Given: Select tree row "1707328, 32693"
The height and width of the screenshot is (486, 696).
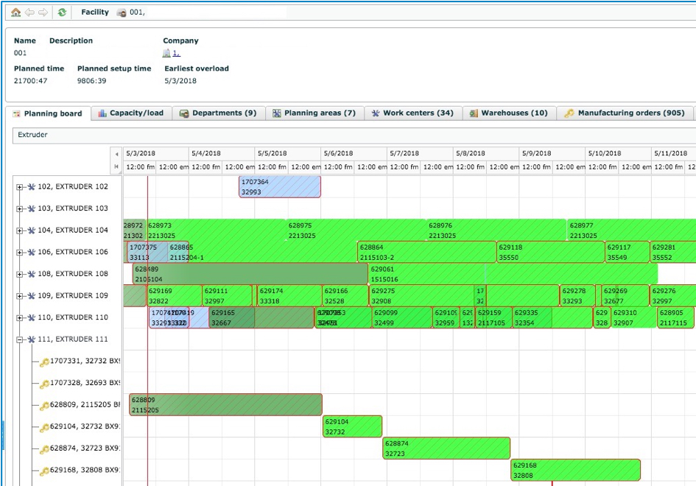Looking at the screenshot, I should coord(85,383).
